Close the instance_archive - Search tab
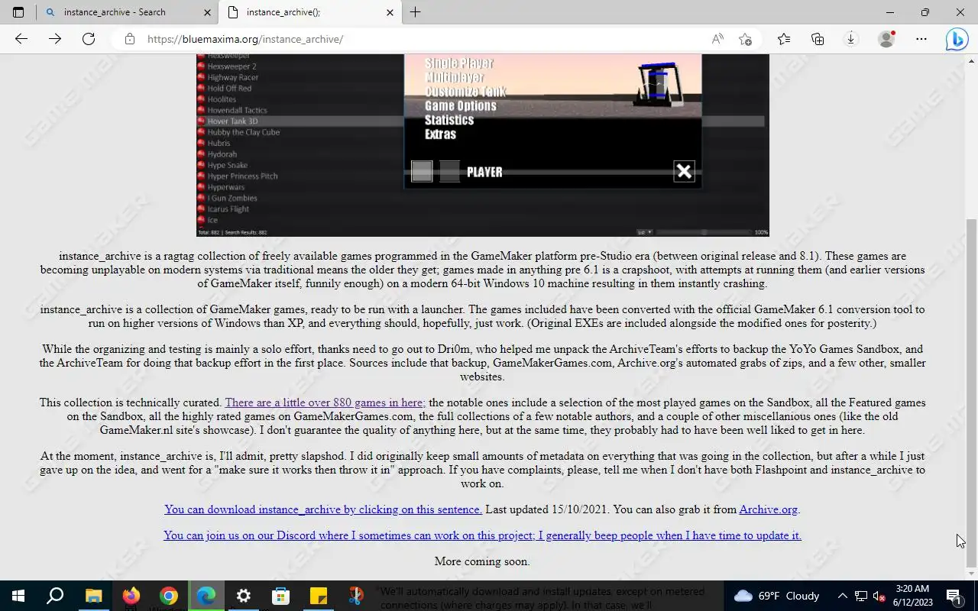978x611 pixels. [208, 12]
